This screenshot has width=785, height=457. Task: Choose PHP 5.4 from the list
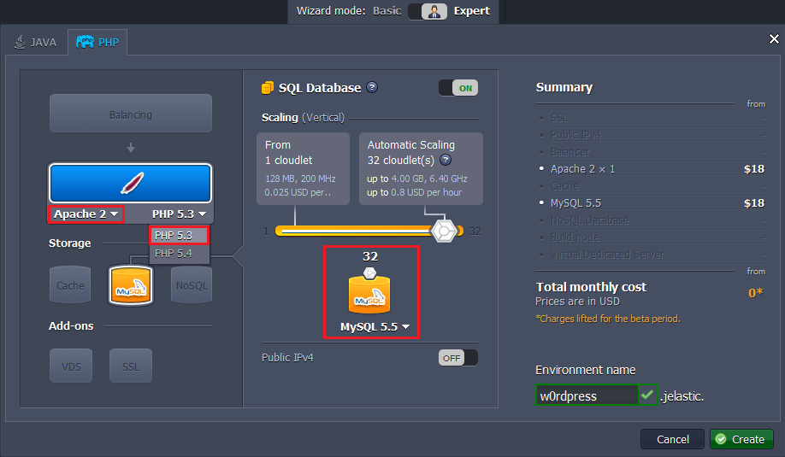174,253
